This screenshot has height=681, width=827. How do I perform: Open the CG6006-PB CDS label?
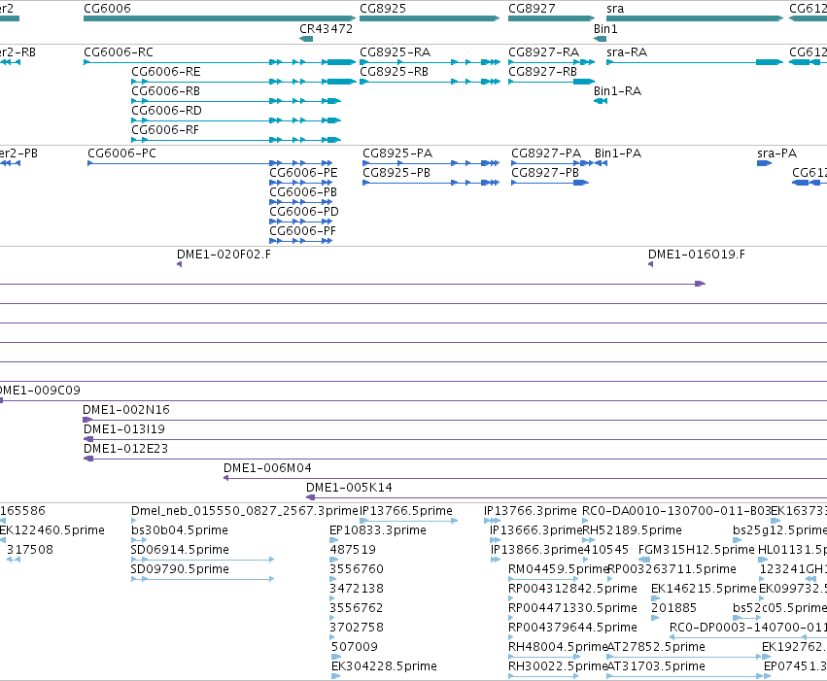click(303, 192)
